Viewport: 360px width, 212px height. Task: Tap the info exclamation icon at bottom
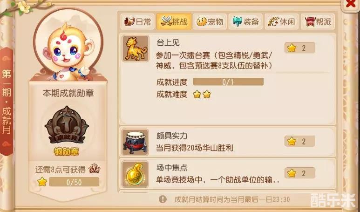click(x=163, y=199)
